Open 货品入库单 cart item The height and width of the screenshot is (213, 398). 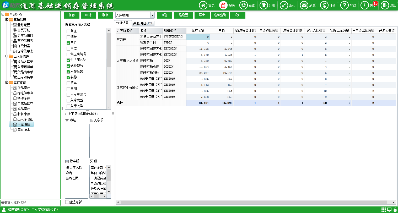pyautogui.click(x=23, y=62)
